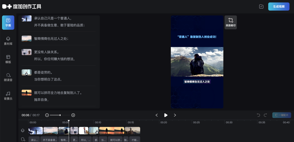Click thumbnail beside 更没有人脉关系
This screenshot has width=294, height=142.
[26, 52]
